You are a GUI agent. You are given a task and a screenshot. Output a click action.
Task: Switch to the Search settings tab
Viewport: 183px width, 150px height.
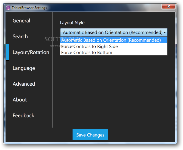coord(20,36)
